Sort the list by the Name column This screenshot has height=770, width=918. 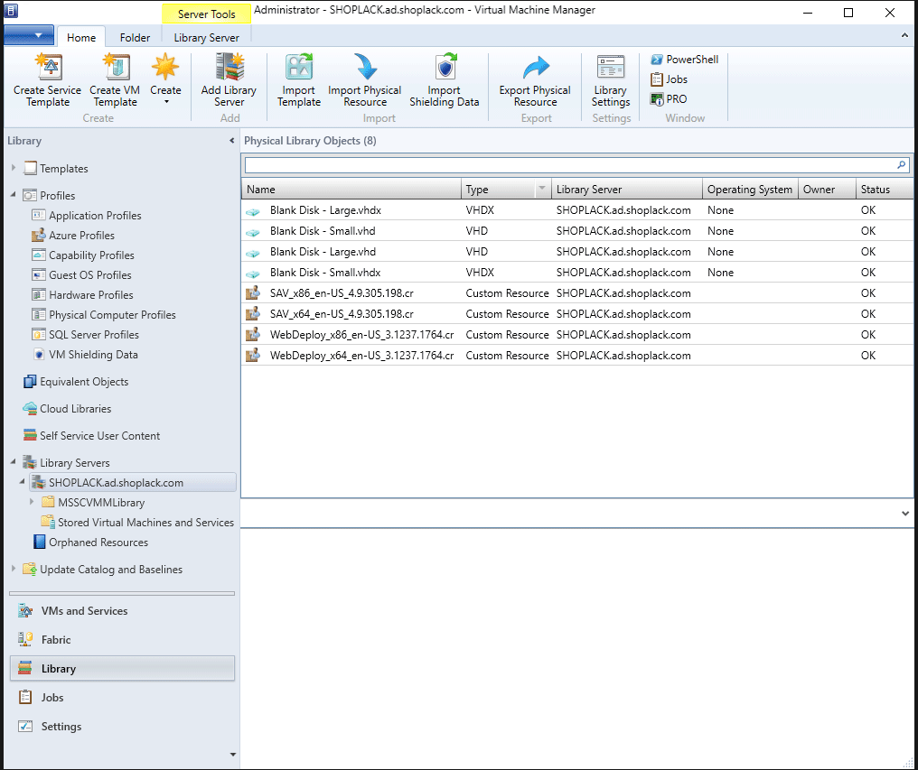(351, 189)
